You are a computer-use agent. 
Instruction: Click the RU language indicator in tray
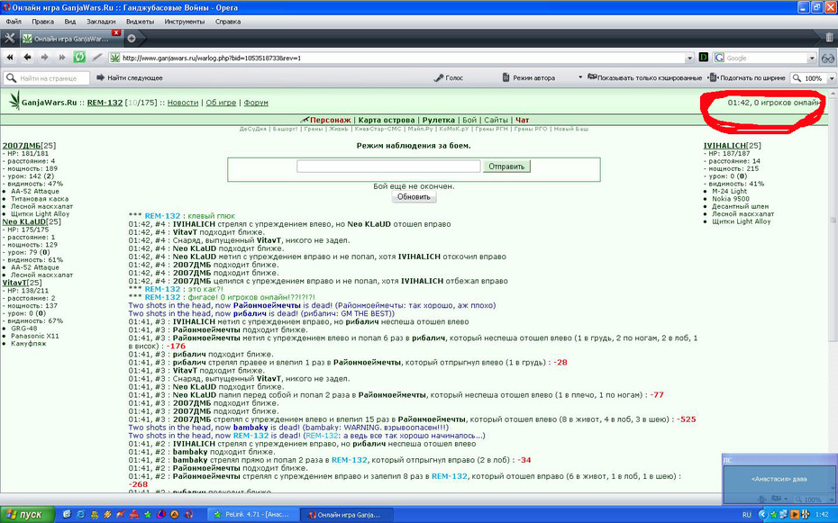[x=747, y=515]
